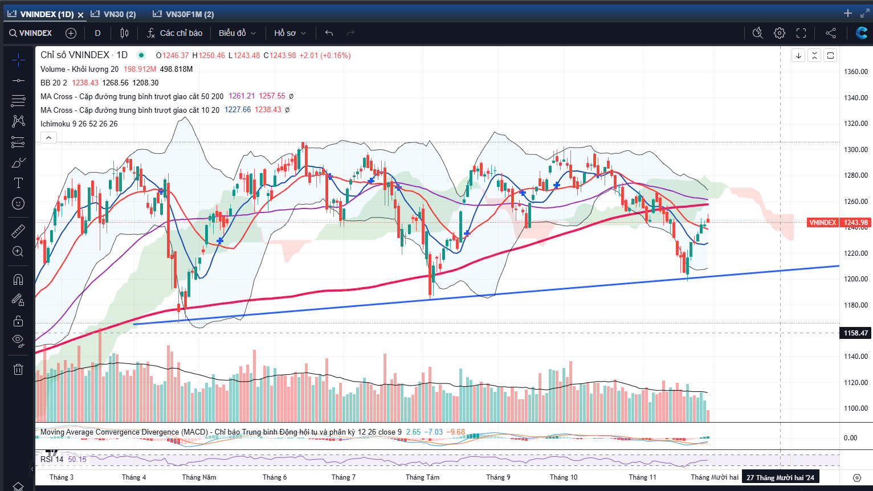This screenshot has width=873, height=491.
Task: Select the MACD indicator legend
Action: [221, 432]
